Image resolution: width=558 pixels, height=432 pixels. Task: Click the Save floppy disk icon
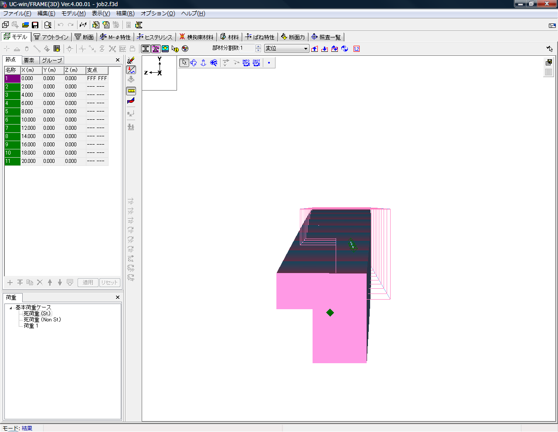pos(35,25)
